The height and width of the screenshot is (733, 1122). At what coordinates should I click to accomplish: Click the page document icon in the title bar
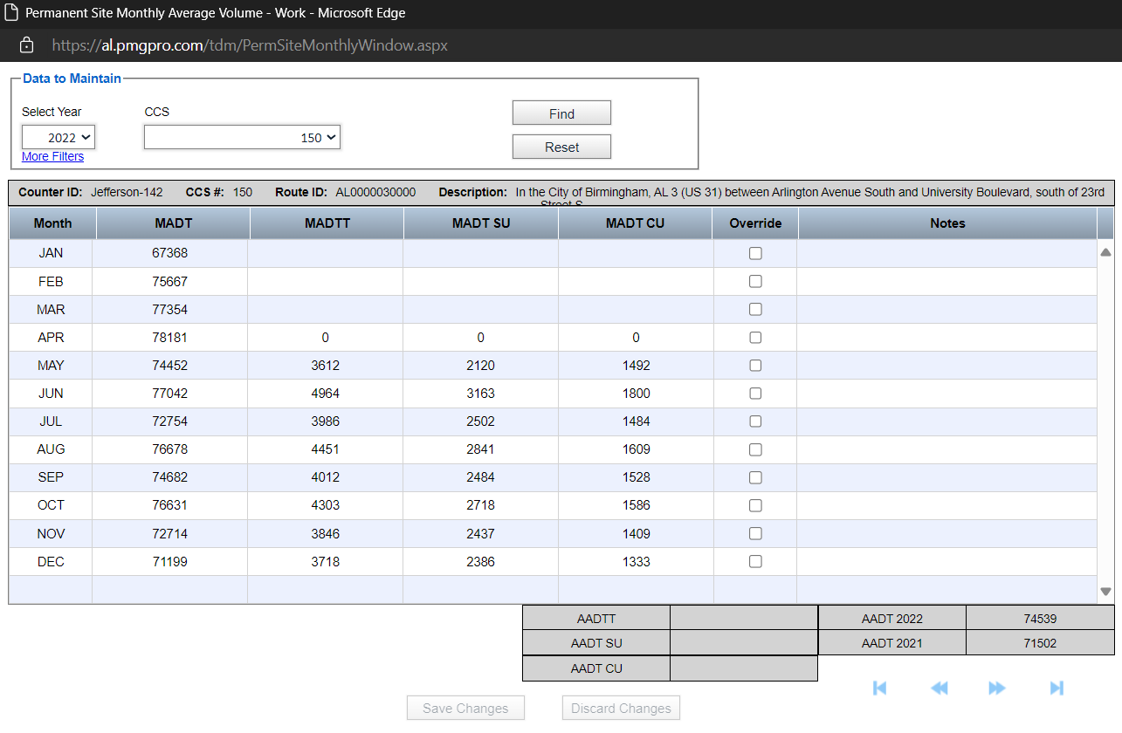pyautogui.click(x=12, y=12)
